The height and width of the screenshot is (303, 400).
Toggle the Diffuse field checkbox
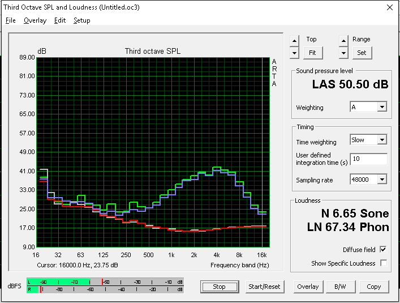pos(383,249)
